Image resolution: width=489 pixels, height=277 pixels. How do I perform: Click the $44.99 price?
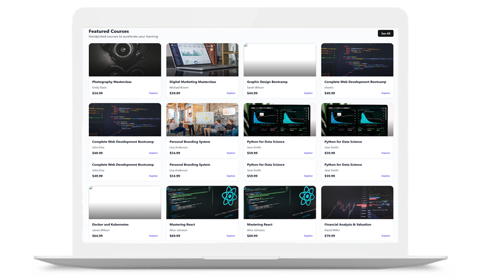pyautogui.click(x=252, y=93)
